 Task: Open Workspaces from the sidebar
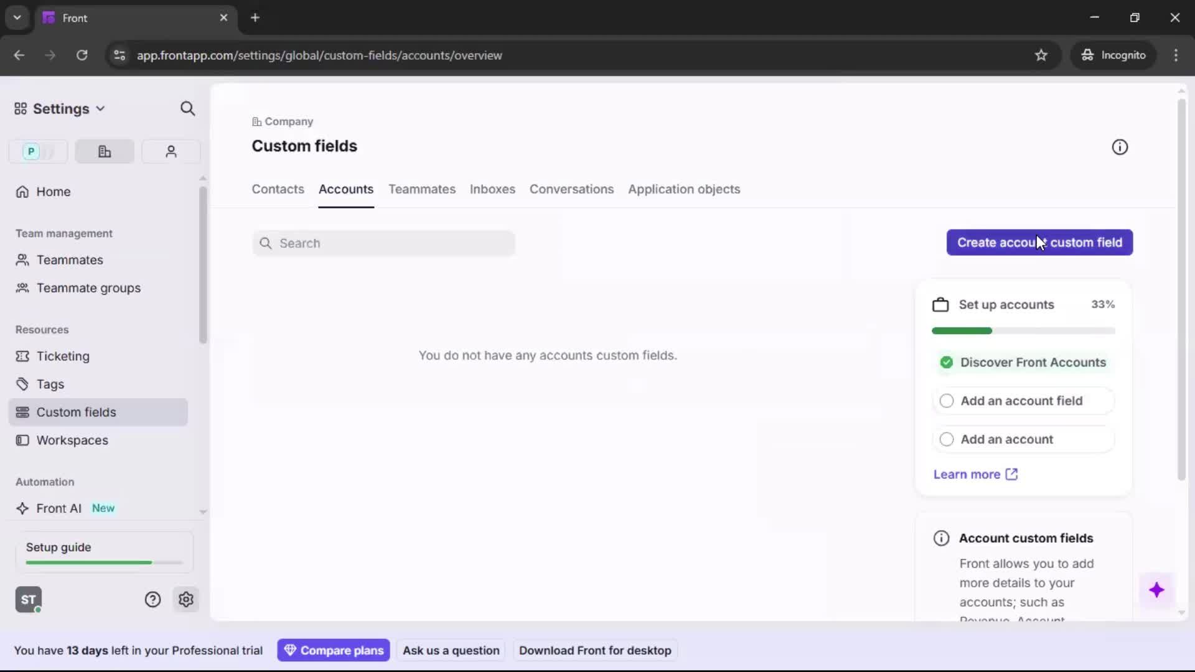tap(73, 440)
